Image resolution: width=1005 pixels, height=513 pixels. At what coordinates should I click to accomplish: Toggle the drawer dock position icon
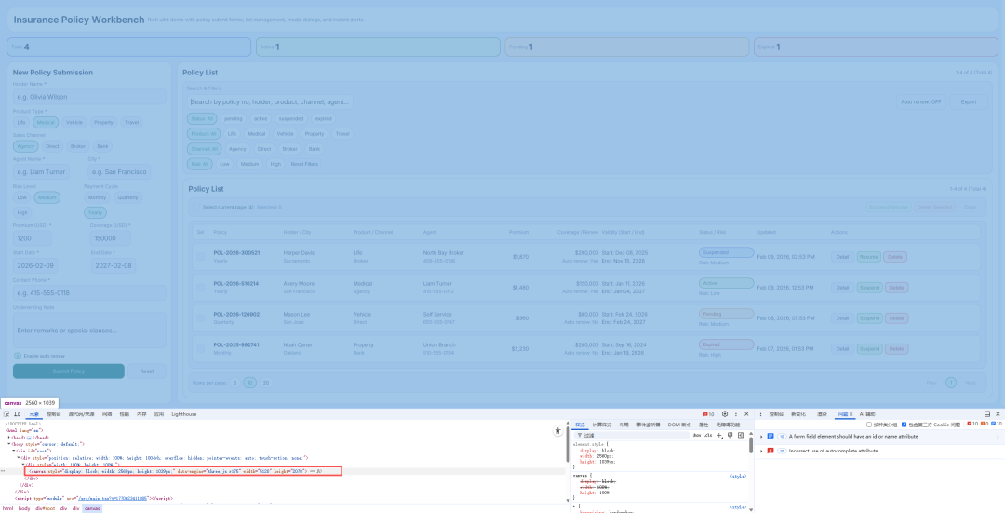click(987, 414)
